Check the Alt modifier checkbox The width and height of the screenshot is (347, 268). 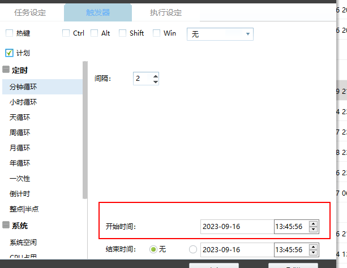click(x=95, y=33)
